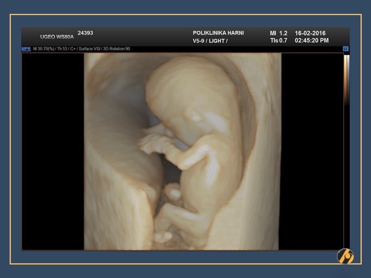Image resolution: width=371 pixels, height=278 pixels.
Task: Select the patient ID 24393
Action: pos(85,33)
